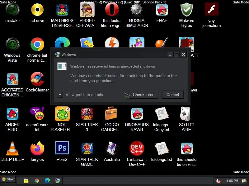This screenshot has height=186, width=249.
Task: Launch PISSED OFF AVIA... Seasons icon
Action: (x=87, y=10)
